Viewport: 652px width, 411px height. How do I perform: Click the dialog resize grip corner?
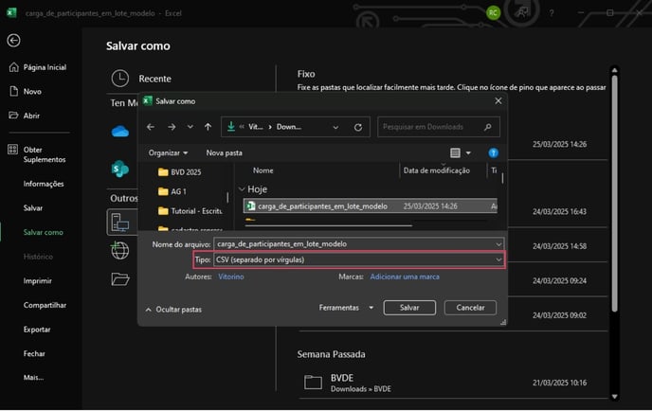click(x=503, y=322)
